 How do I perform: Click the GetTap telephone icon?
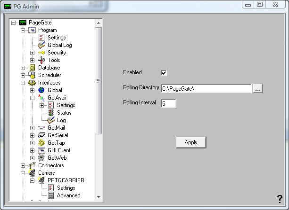pos(41,143)
